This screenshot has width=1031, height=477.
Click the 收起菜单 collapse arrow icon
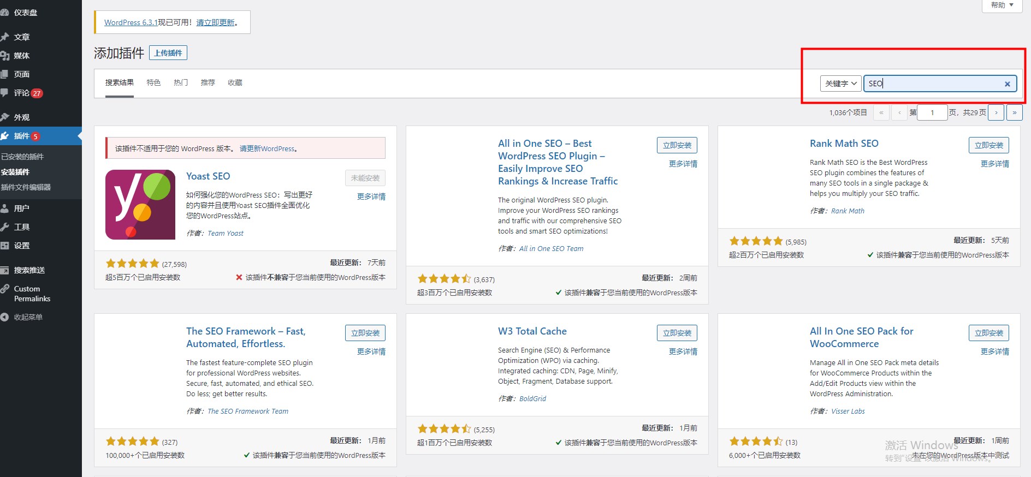[4, 317]
